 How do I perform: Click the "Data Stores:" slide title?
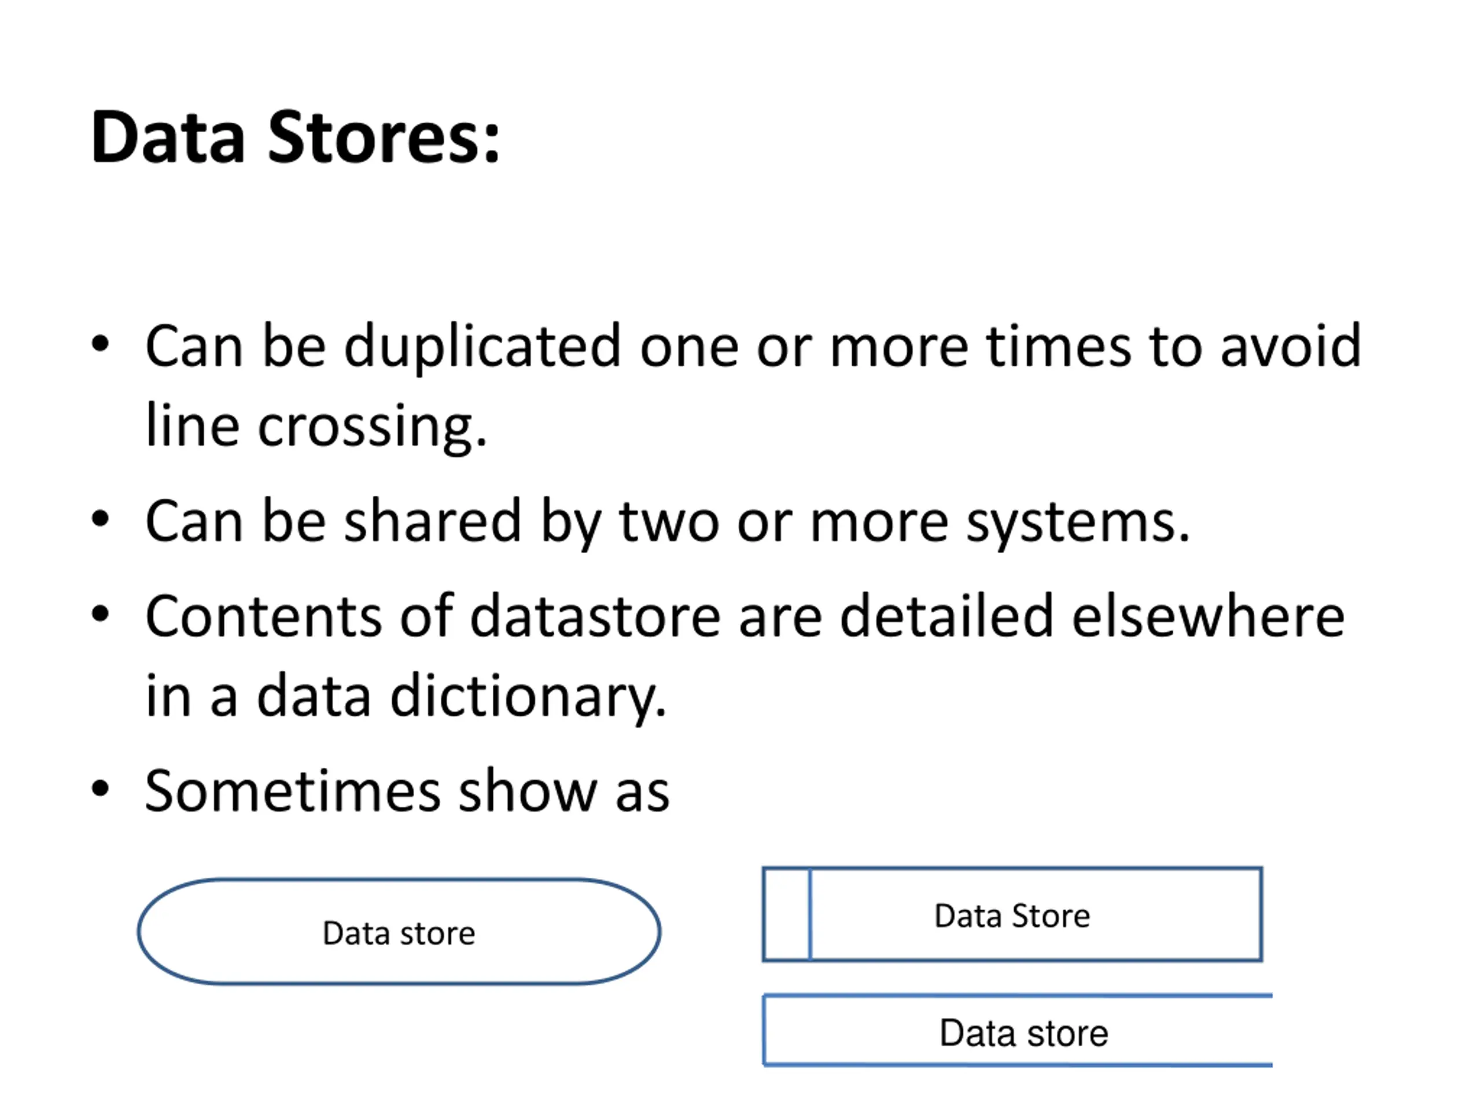(295, 137)
